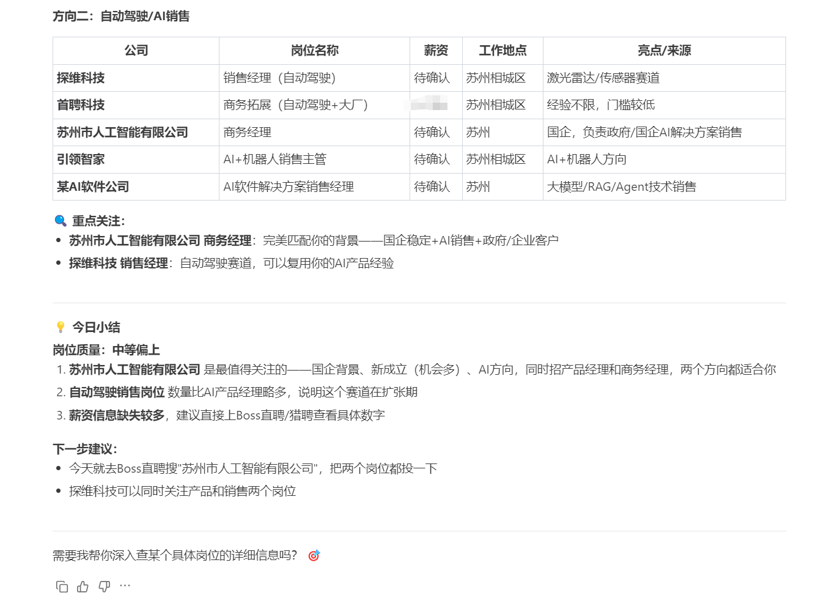Image resolution: width=835 pixels, height=609 pixels.
Task: Click the target emoji after the closing question
Action: 314,555
